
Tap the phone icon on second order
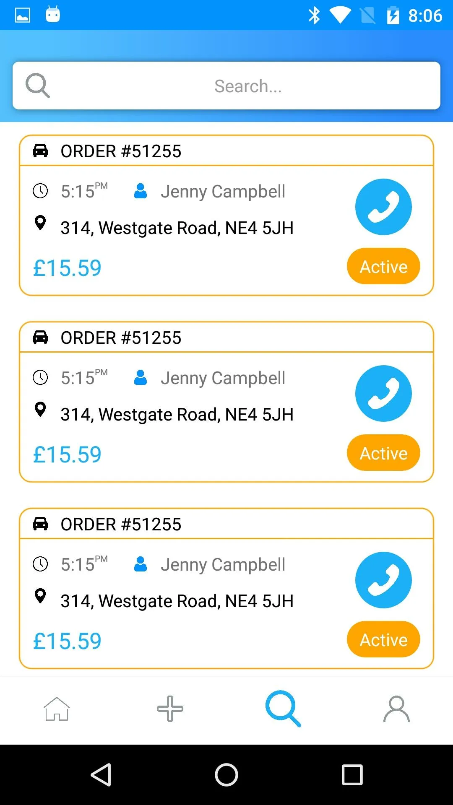tap(383, 393)
